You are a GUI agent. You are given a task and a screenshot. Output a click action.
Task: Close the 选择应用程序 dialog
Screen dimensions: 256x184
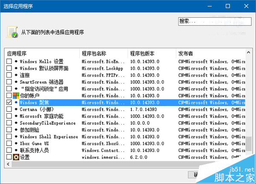tap(246, 6)
